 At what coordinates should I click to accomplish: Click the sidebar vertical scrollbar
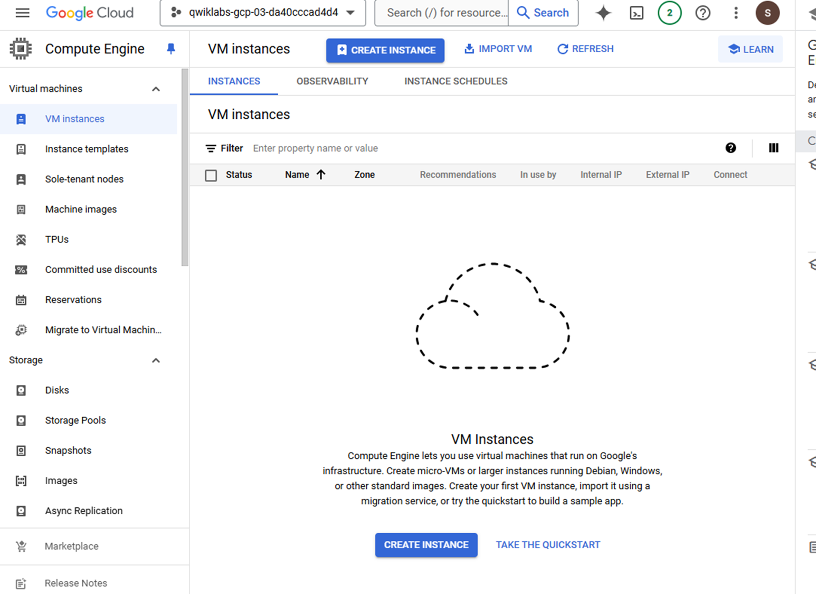tap(185, 167)
